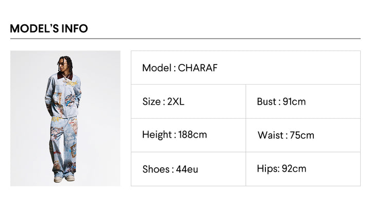The height and width of the screenshot is (213, 371).
Task: Click the "Height" label
Action: [x=157, y=135]
